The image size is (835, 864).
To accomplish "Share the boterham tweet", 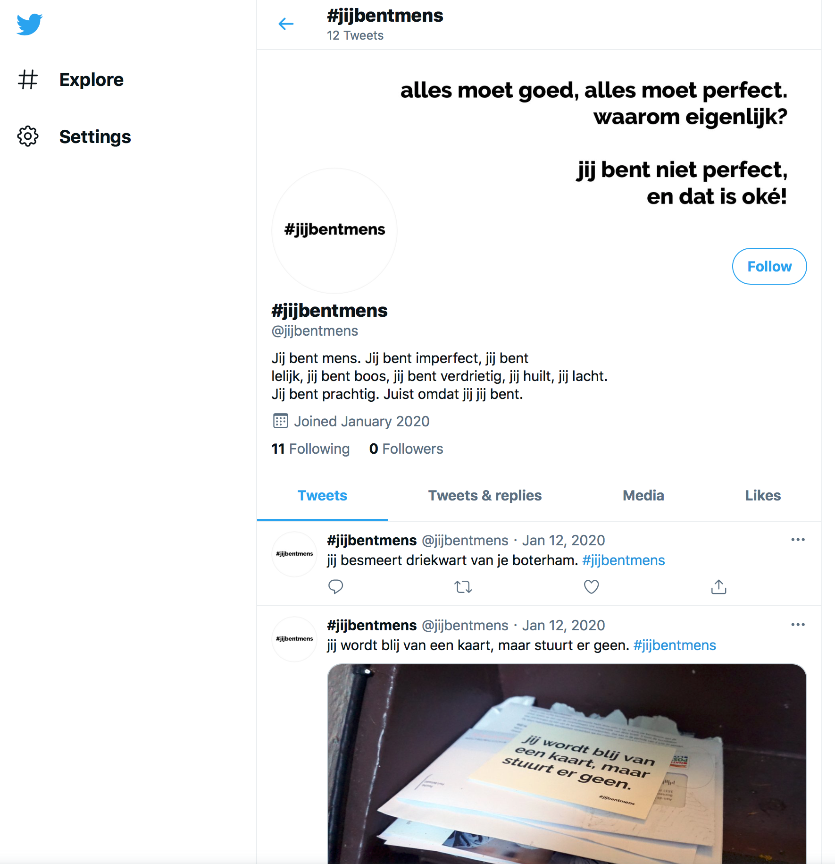I will pyautogui.click(x=718, y=587).
